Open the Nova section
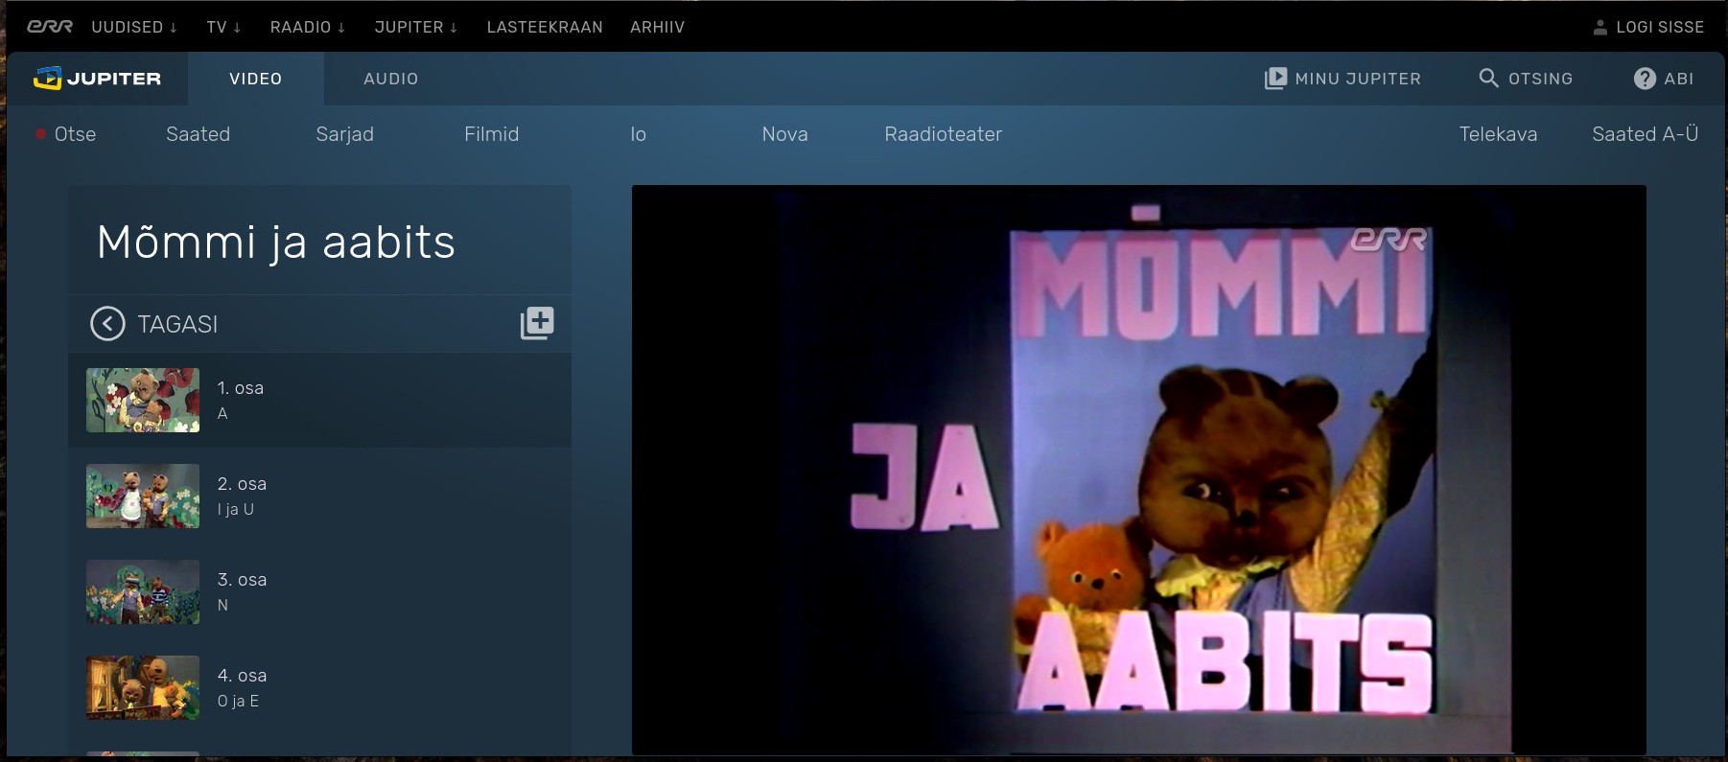This screenshot has width=1728, height=762. (785, 134)
